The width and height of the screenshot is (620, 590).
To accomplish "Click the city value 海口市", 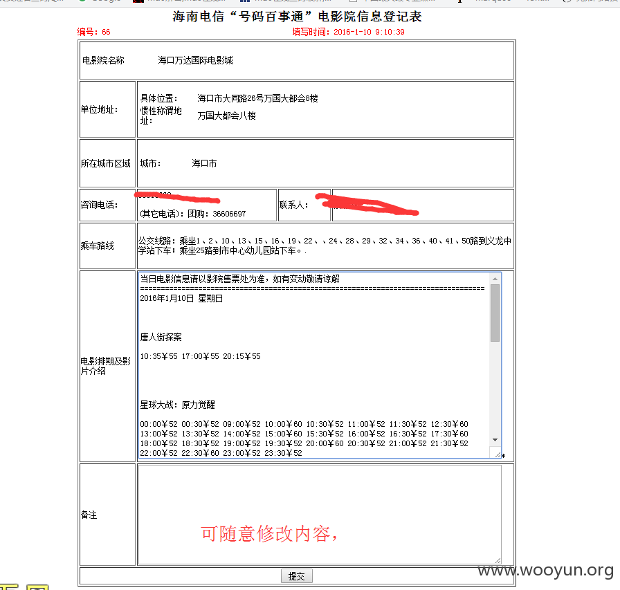I will pyautogui.click(x=204, y=164).
